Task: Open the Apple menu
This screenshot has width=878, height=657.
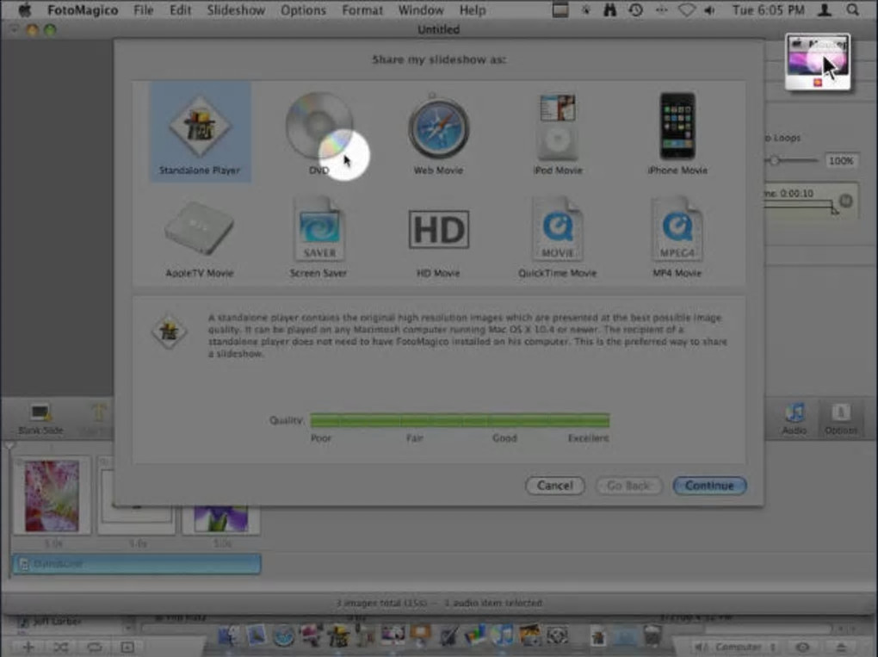Action: tap(25, 10)
